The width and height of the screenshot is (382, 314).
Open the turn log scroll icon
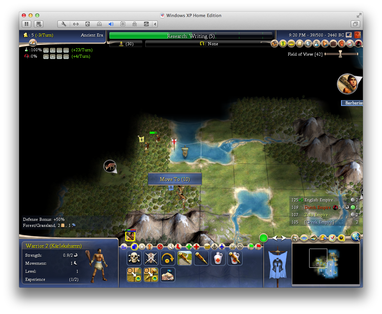[33, 43]
